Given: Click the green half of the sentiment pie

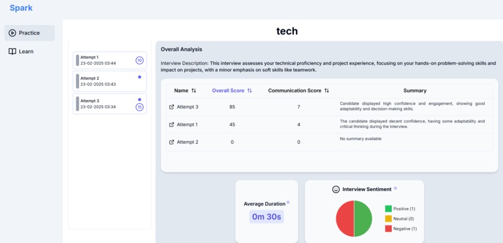Looking at the screenshot, I should point(363,219).
